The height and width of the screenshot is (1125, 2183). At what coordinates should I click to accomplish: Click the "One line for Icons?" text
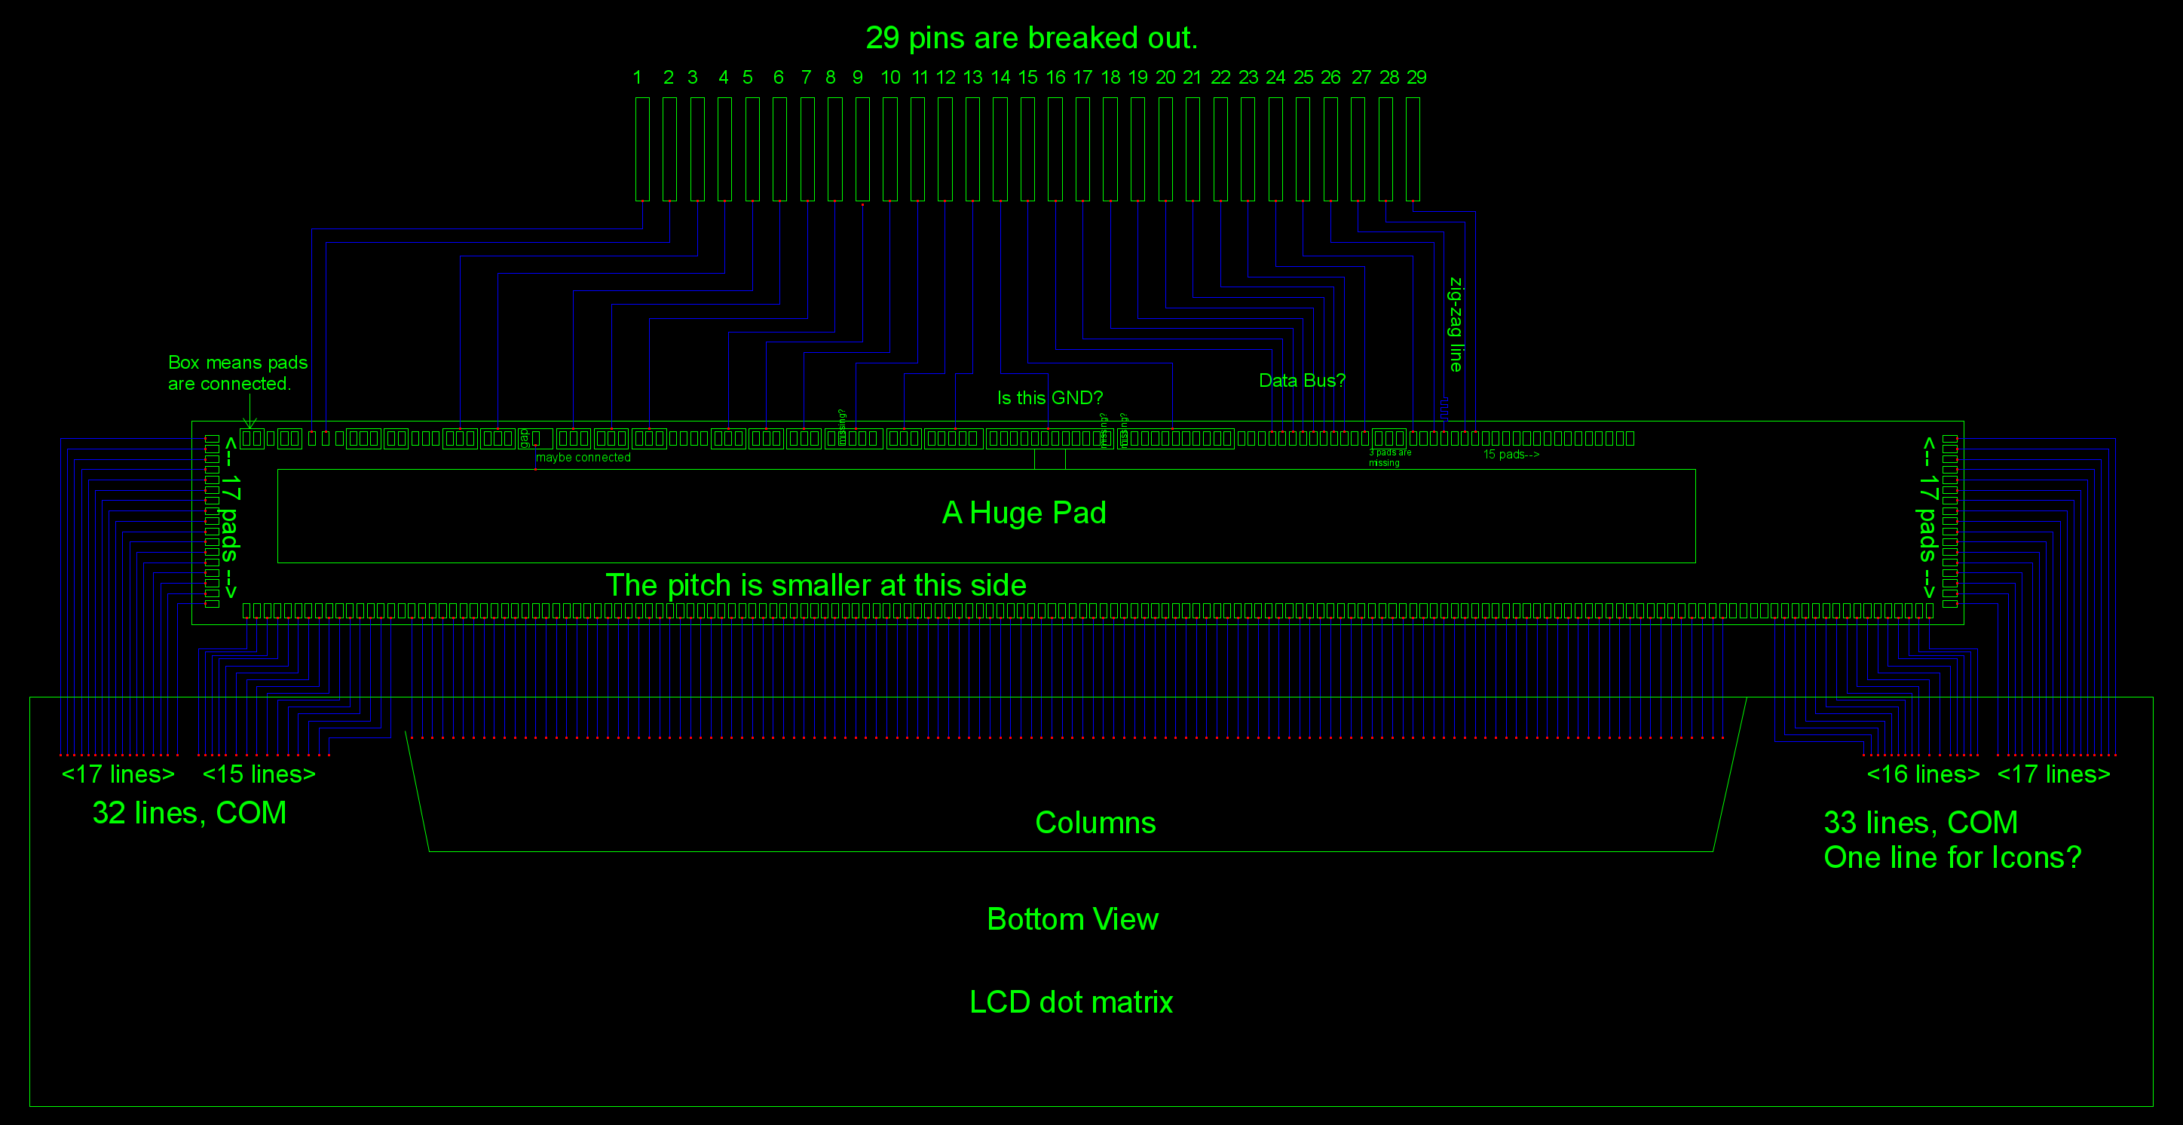(x=1952, y=858)
